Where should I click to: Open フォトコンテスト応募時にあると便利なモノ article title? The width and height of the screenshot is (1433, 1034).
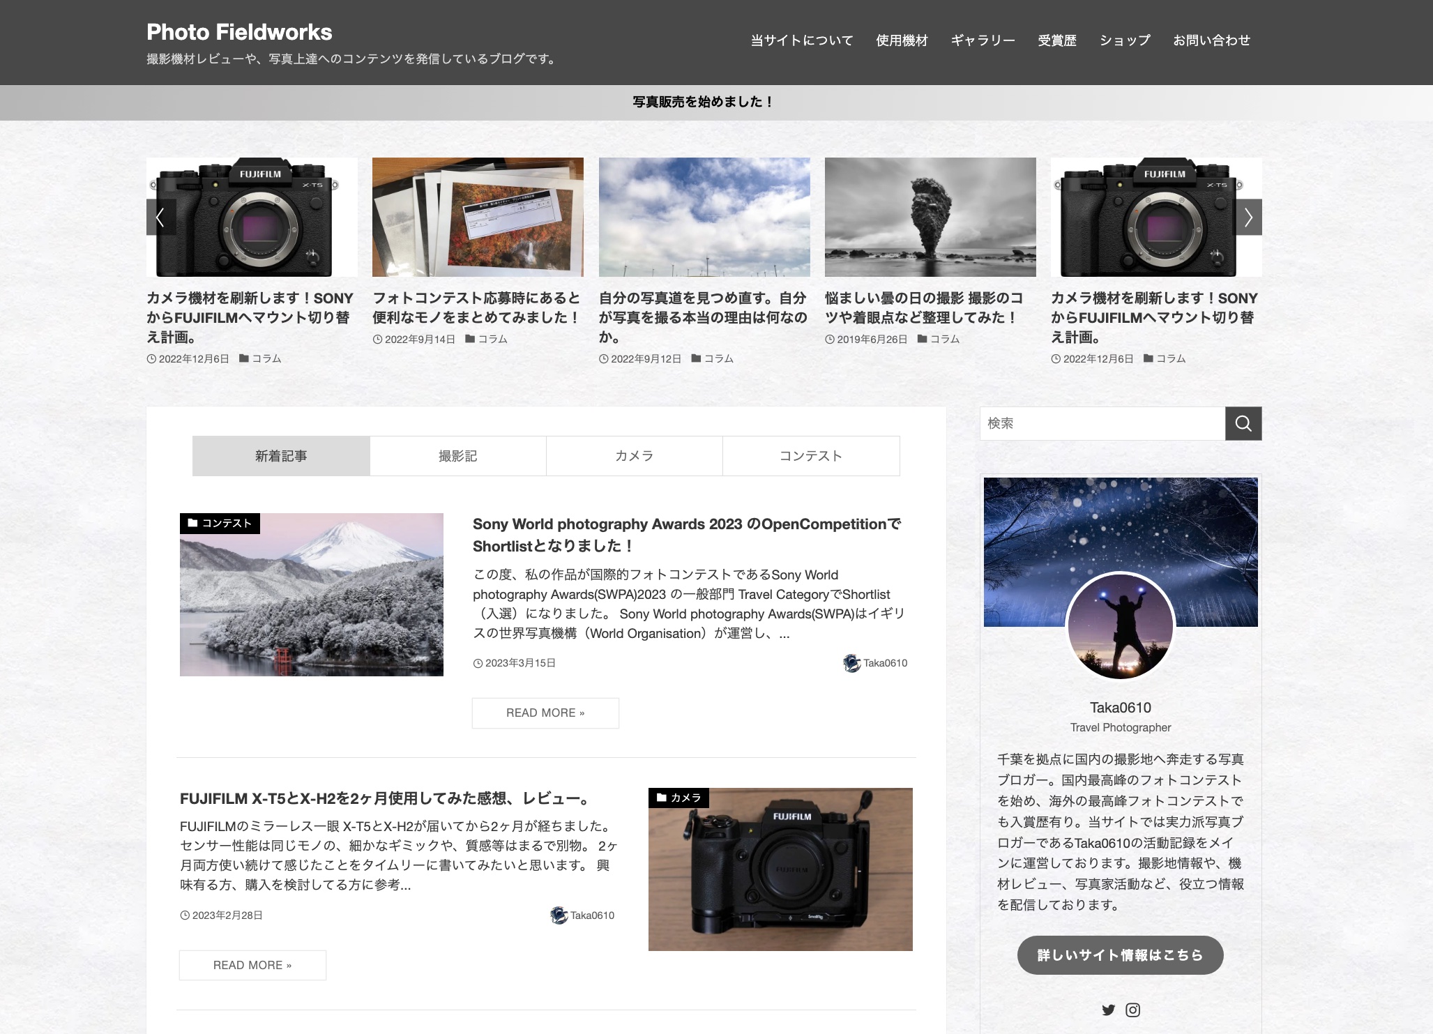tap(476, 307)
